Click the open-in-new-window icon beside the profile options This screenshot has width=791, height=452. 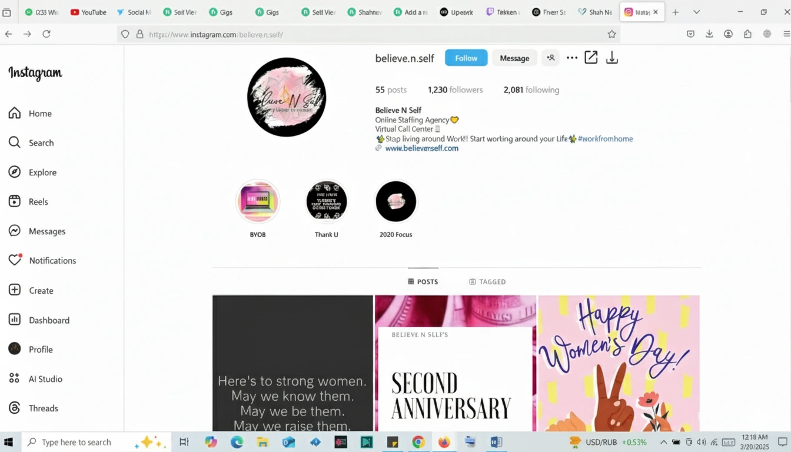tap(591, 58)
